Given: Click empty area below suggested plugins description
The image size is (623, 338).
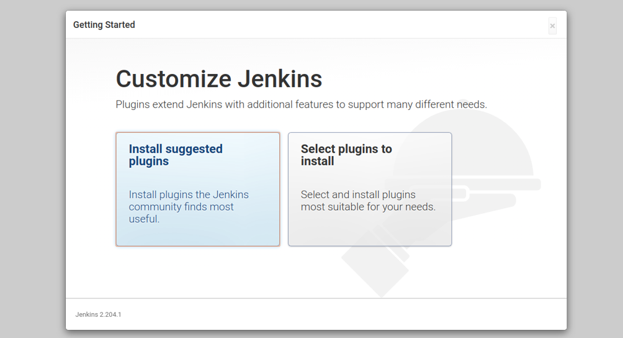Looking at the screenshot, I should point(198,235).
